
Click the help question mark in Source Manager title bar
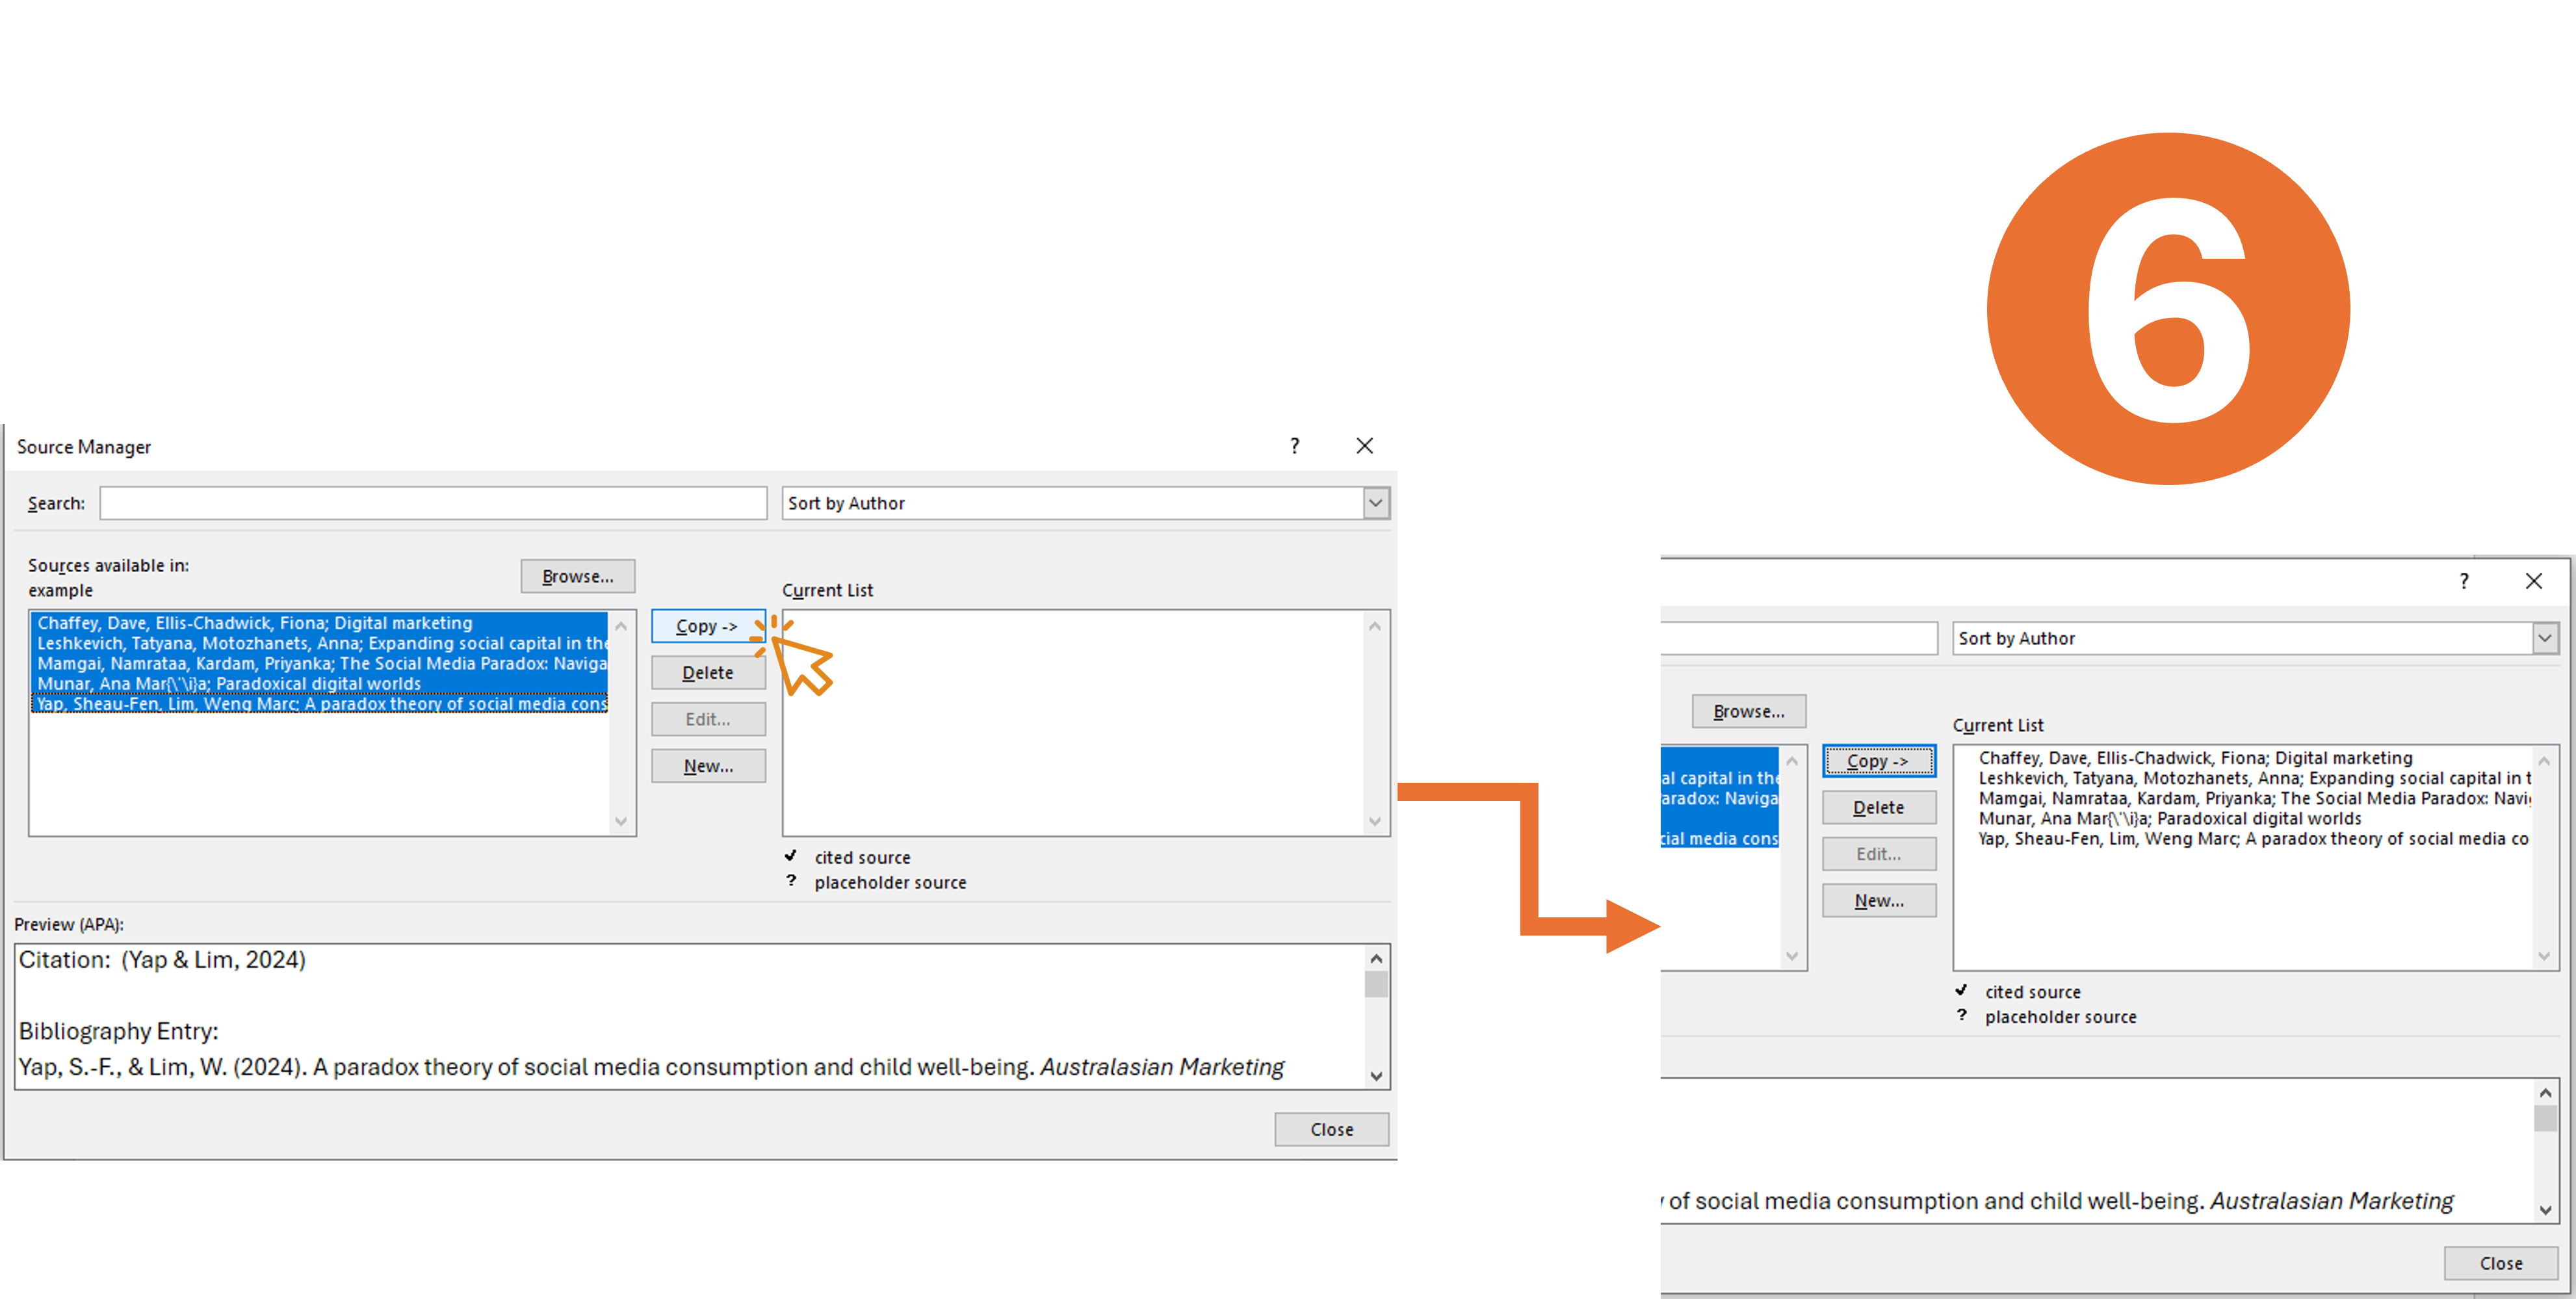click(x=1294, y=446)
